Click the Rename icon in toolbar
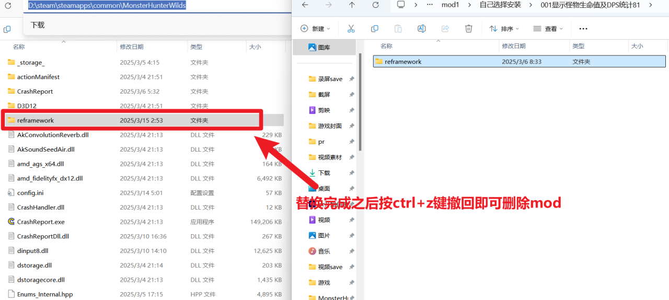The image size is (669, 300). click(x=422, y=29)
